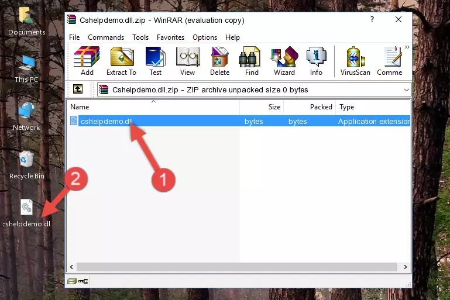
Task: Click the password key icon in the status bar
Action: [x=83, y=281]
